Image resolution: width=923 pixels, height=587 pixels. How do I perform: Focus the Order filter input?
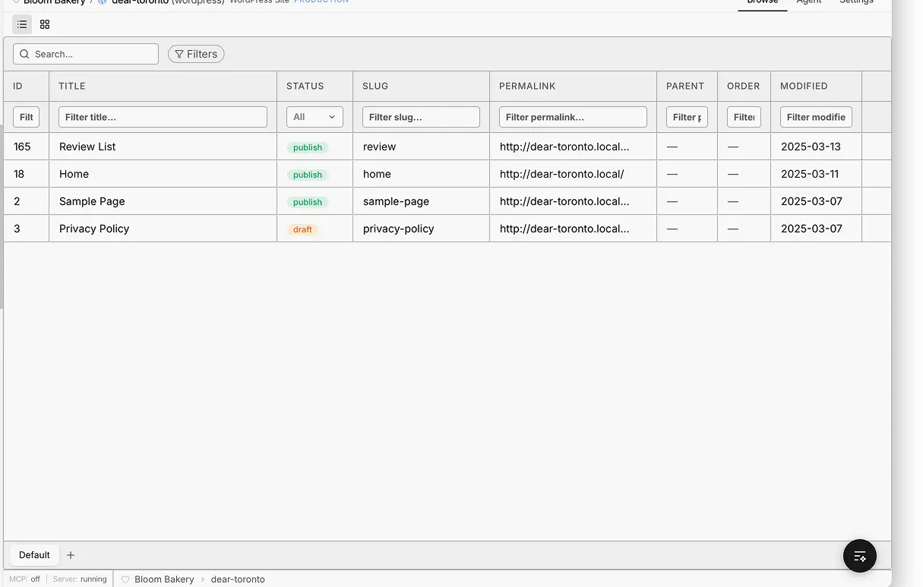[744, 117]
